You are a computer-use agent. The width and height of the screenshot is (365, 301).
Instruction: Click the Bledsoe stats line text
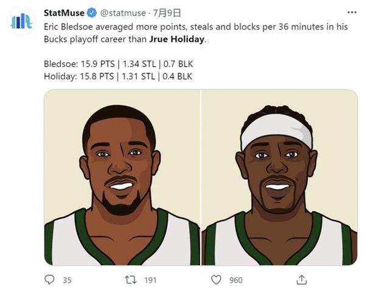click(119, 64)
